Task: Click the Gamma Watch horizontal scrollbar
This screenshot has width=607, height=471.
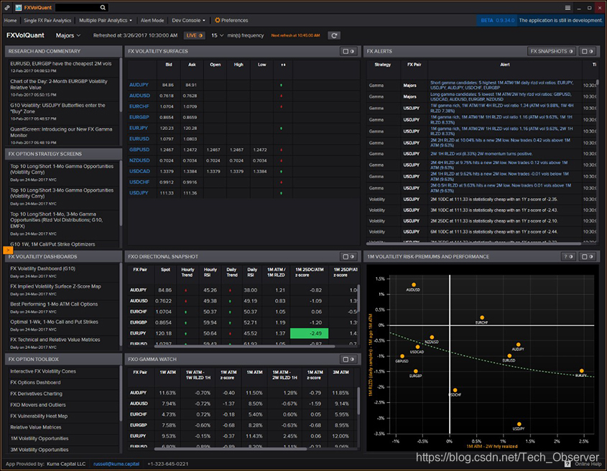Action: pyautogui.click(x=231, y=449)
